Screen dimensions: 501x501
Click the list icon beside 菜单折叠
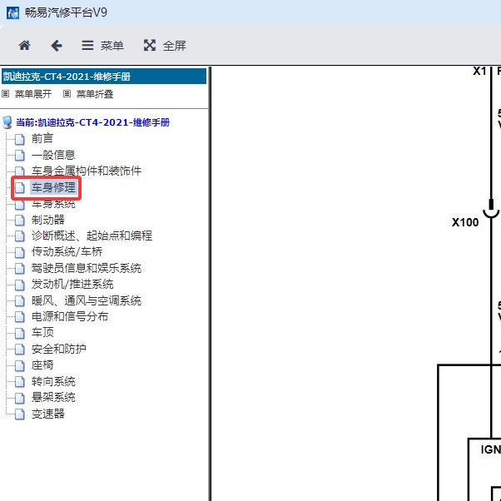[67, 93]
